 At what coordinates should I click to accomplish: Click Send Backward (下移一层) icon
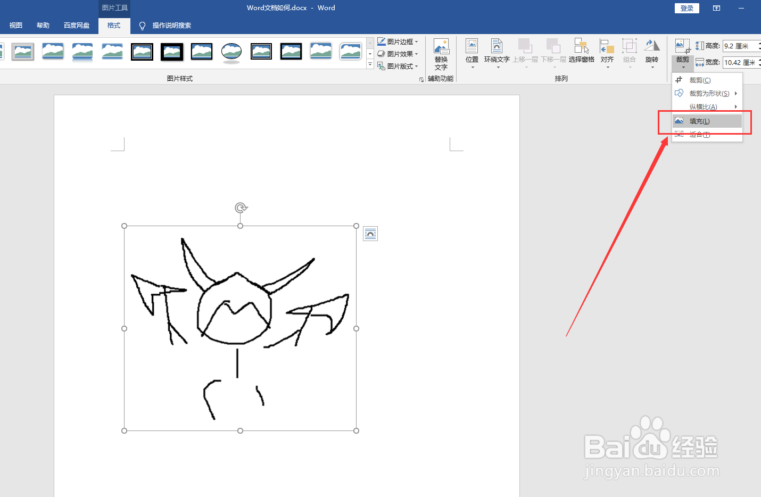[x=553, y=46]
